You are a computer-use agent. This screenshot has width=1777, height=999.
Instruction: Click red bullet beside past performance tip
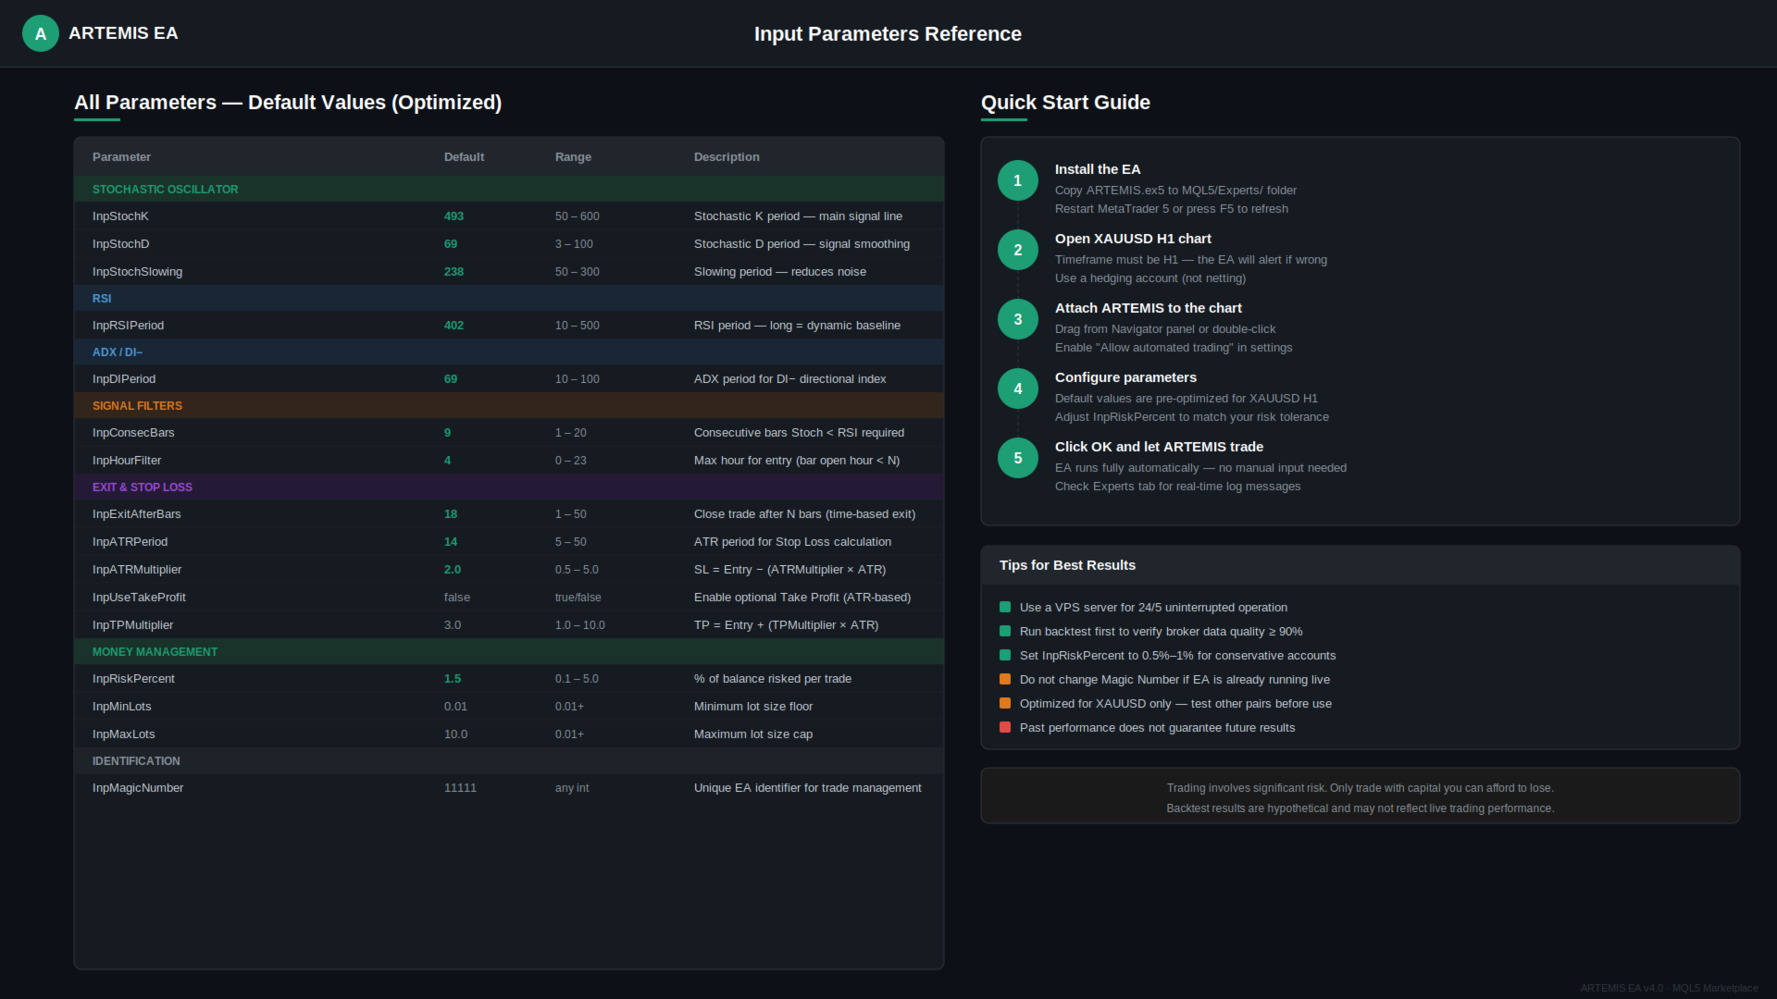[x=1005, y=728]
